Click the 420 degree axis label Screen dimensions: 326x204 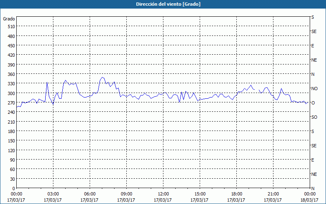[x=11, y=55]
